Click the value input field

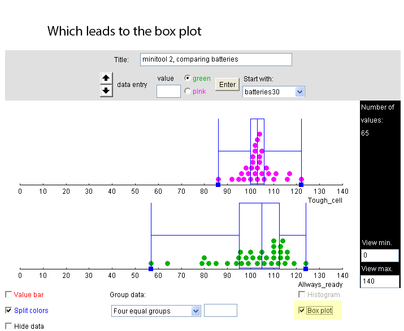coord(168,91)
